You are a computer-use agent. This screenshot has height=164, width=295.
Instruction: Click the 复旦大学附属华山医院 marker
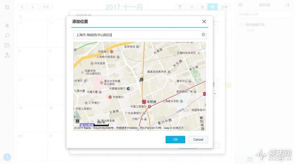tap(101, 82)
